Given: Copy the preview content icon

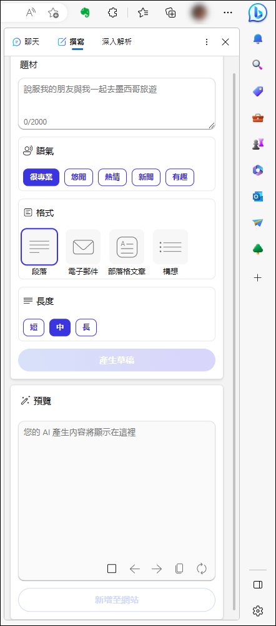Looking at the screenshot, I should coord(179,568).
